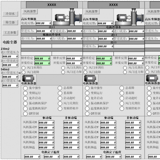Click the 稀油站冷却水 section header

tap(52, 35)
